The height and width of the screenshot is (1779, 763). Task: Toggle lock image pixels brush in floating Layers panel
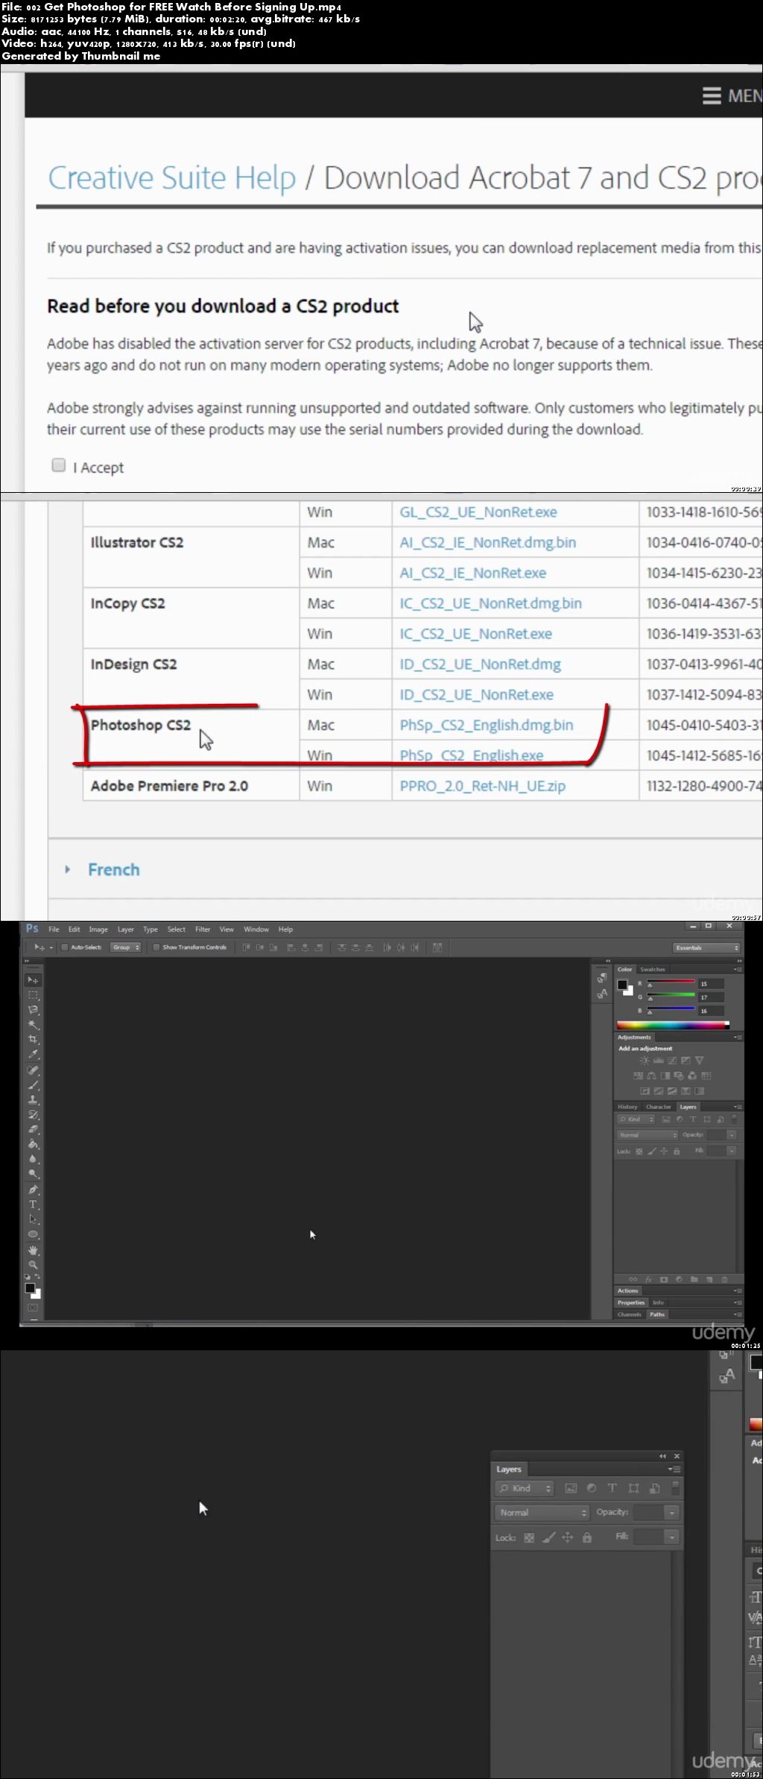(548, 1537)
